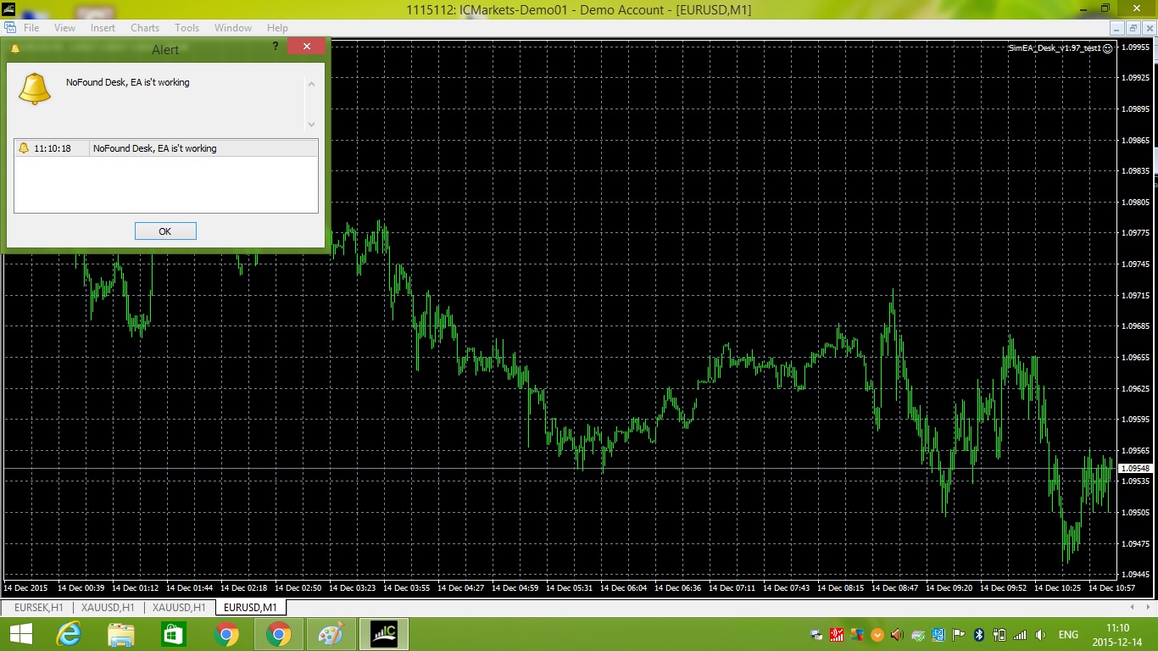The image size is (1158, 651).
Task: Open File Explorer from taskbar
Action: click(120, 634)
